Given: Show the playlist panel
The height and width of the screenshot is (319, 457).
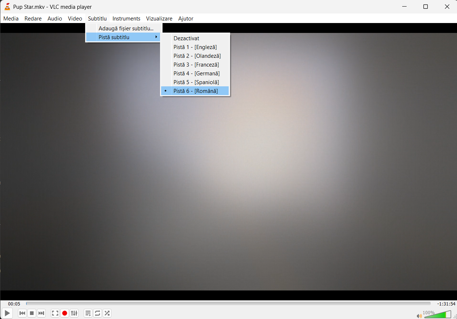Looking at the screenshot, I should click(88, 313).
